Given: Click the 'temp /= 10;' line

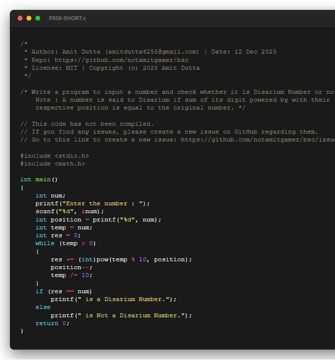Looking at the screenshot, I should [72, 276].
